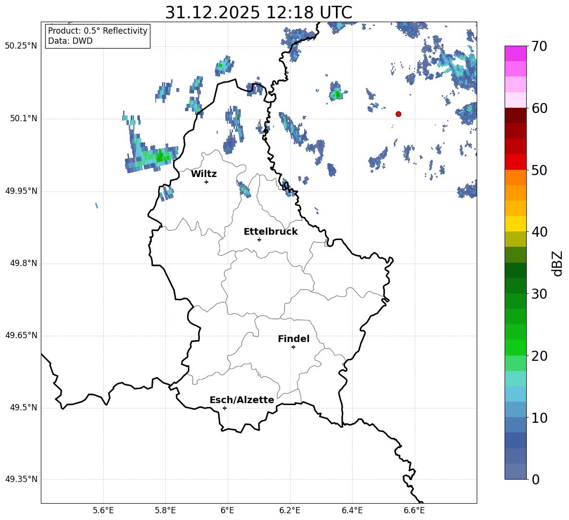Click the 5.6°E longitude label
Screen dimensions: 569x520
tap(103, 510)
